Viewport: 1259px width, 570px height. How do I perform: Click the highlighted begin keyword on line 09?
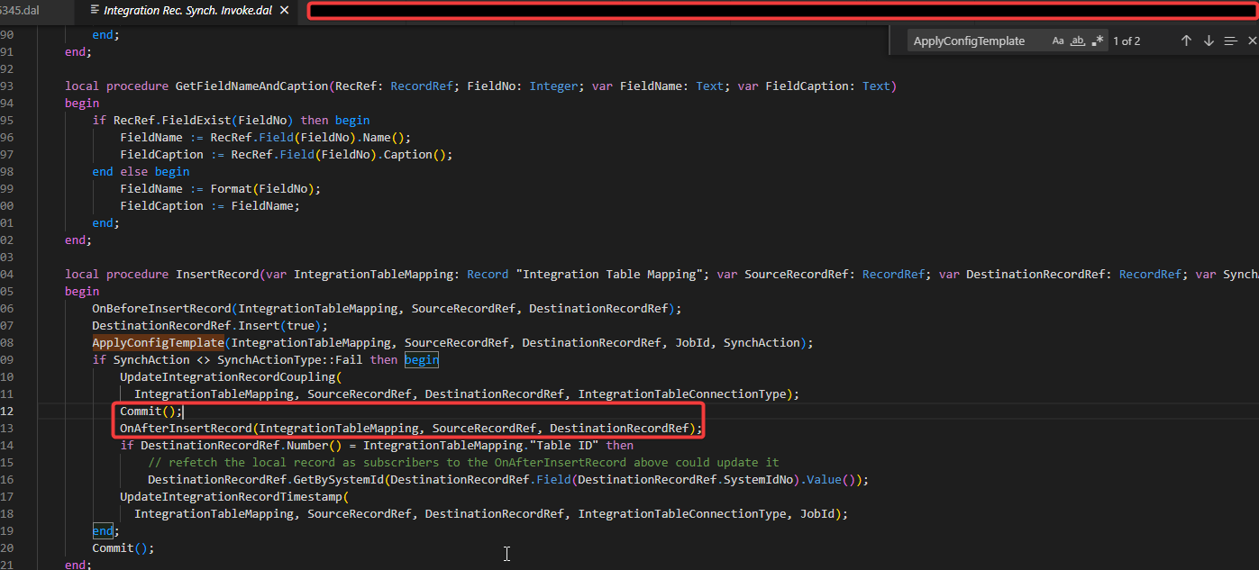point(421,359)
